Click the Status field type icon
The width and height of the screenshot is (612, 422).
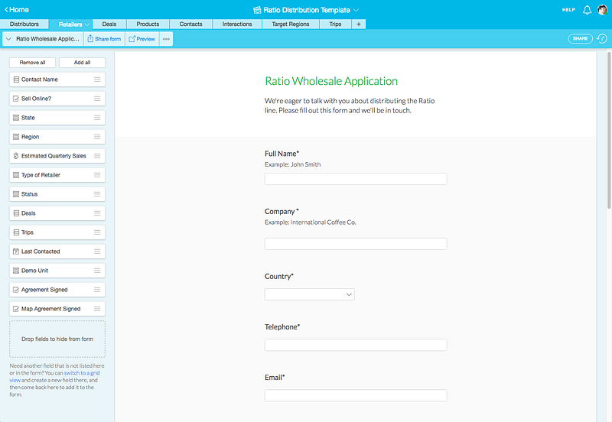[x=16, y=194]
